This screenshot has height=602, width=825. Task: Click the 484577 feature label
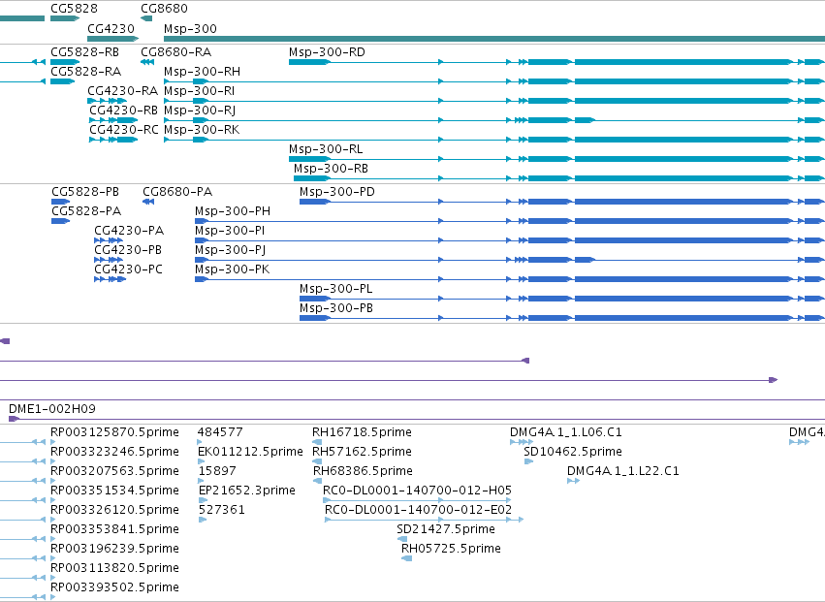coord(220,432)
